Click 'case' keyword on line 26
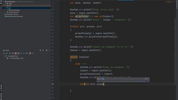 click(x=78, y=64)
